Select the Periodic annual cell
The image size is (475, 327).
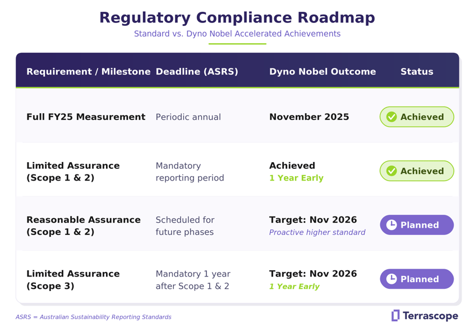pos(188,117)
